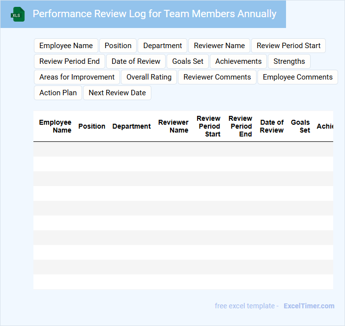The image size is (345, 326).
Task: Select the Department tag
Action: click(162, 46)
